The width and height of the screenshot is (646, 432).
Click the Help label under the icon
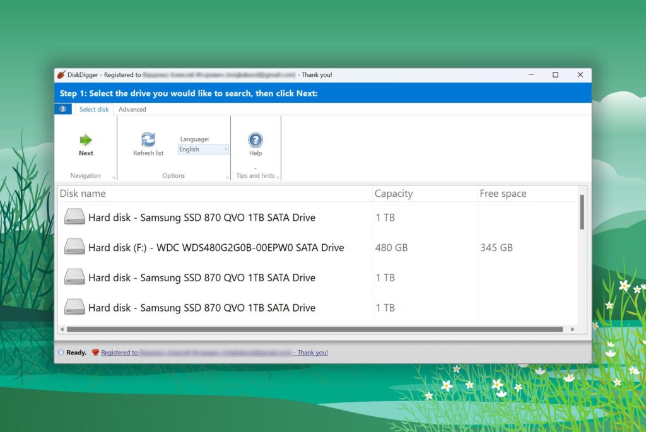(255, 153)
